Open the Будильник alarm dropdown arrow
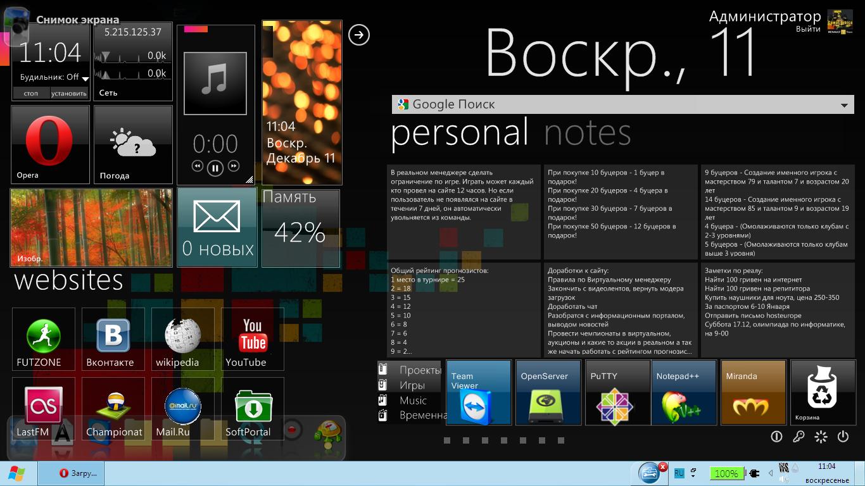This screenshot has height=486, width=865. click(85, 78)
